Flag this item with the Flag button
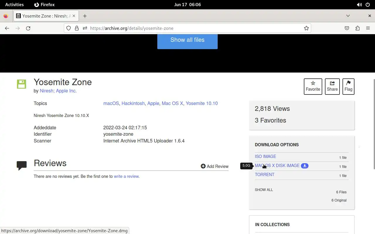375x234 pixels. [348, 87]
